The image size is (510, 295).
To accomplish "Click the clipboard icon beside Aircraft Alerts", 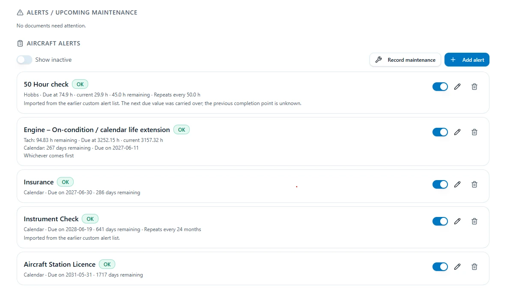I will click(20, 43).
